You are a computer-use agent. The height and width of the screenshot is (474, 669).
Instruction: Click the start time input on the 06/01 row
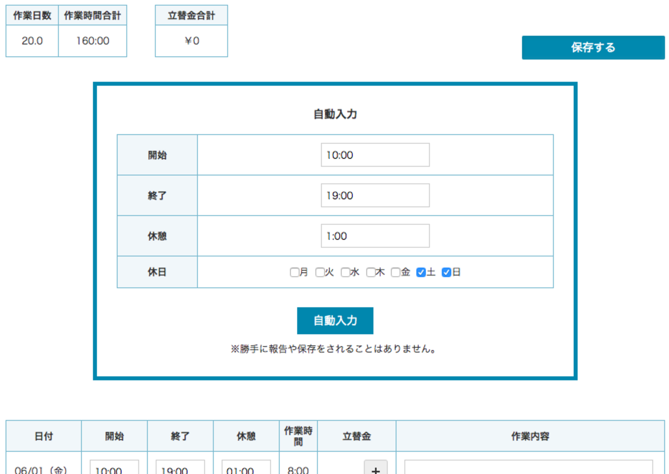[114, 469]
